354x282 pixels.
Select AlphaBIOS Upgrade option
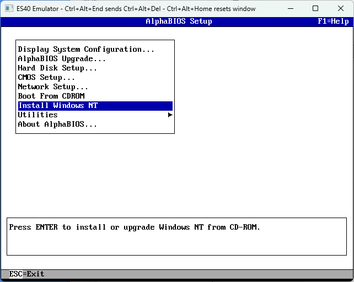95,59
